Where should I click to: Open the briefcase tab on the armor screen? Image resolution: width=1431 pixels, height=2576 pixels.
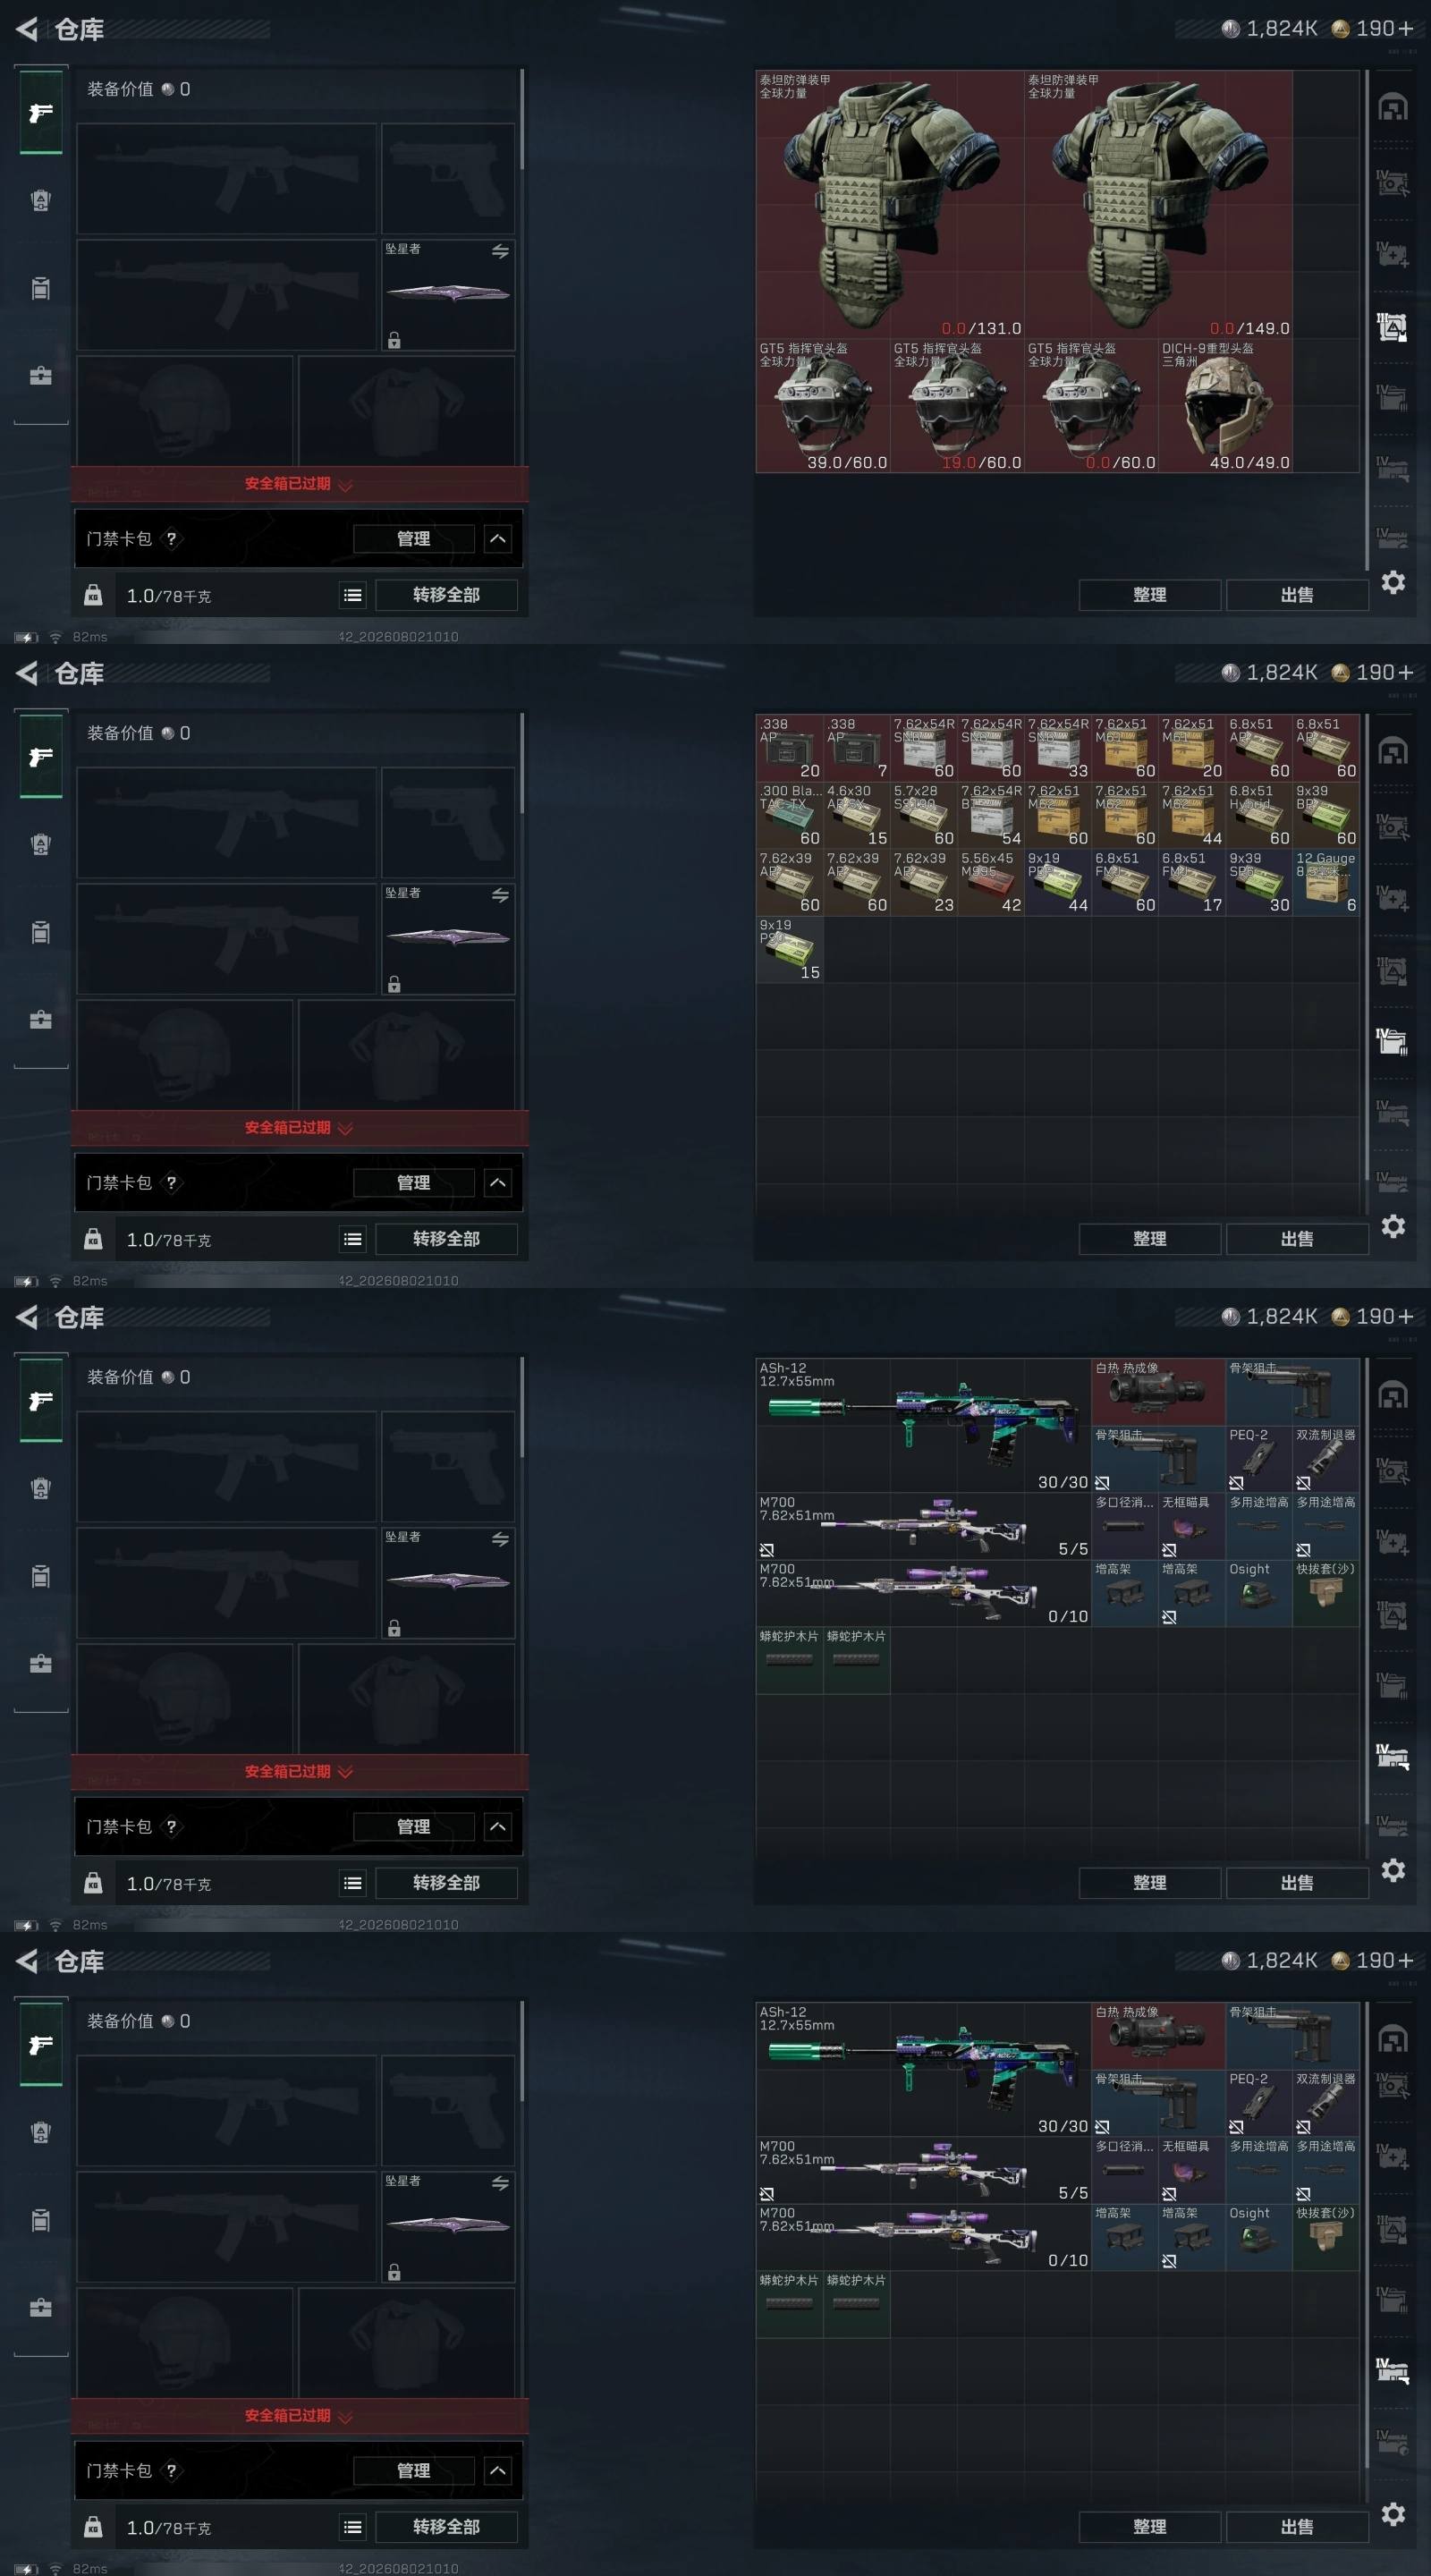click(x=41, y=376)
